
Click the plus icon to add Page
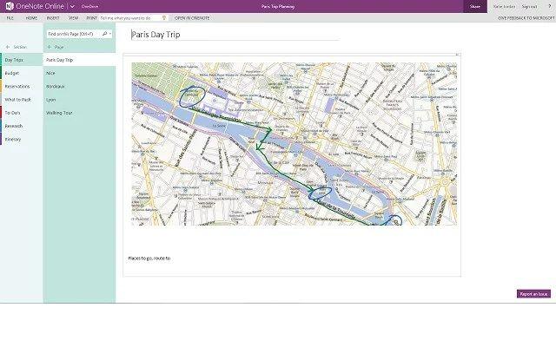[49, 46]
